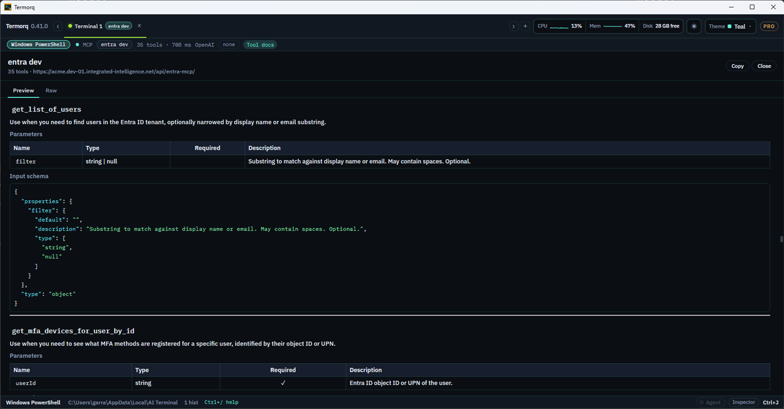784x409 pixels.
Task: Click the required checkmark in userId row
Action: pos(283,383)
